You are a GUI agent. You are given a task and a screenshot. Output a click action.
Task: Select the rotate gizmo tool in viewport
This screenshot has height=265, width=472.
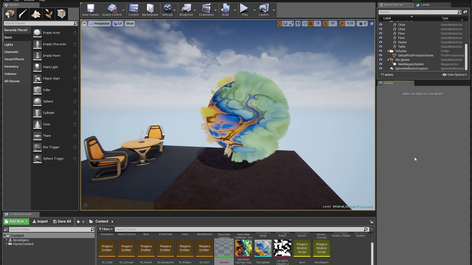click(x=285, y=24)
